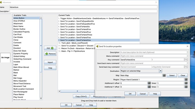Select Calculated Property trait
Image resolution: width=195 pixels, height=109 pixels.
click(x=21, y=32)
